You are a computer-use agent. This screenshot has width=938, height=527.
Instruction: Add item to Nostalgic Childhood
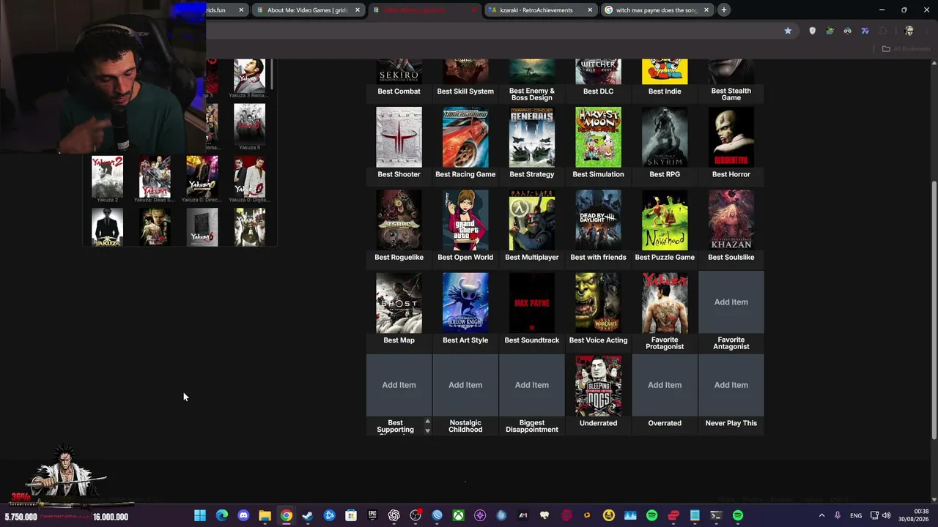[x=465, y=385]
